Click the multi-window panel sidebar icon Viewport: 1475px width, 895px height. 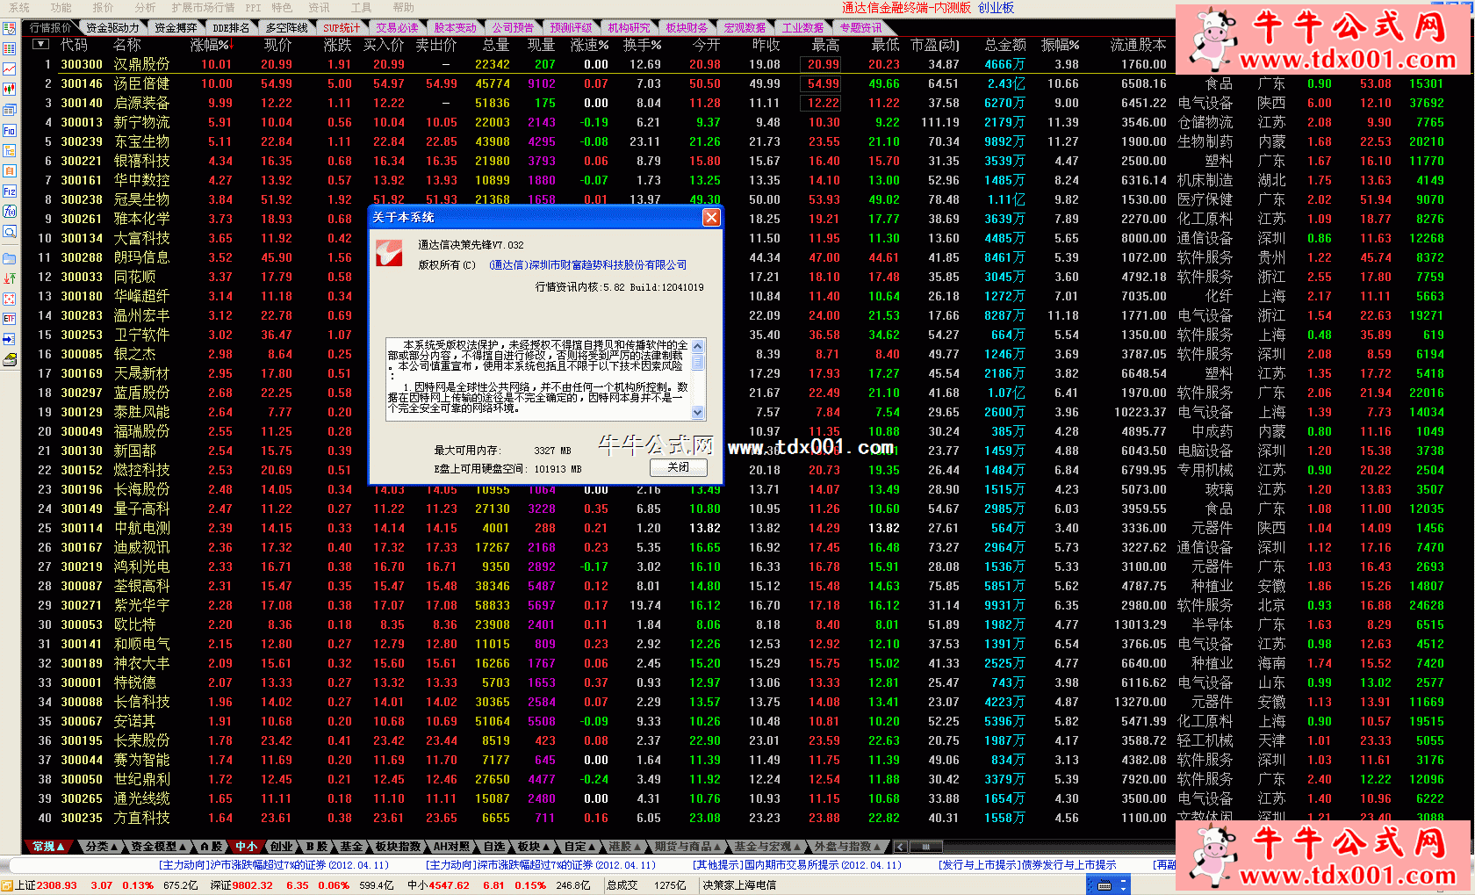pos(10,111)
